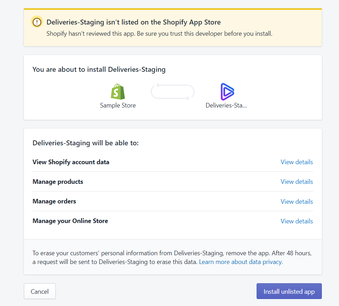Click the Shopify bag logo icon
Screen dimensions: 339x306
coord(118,92)
